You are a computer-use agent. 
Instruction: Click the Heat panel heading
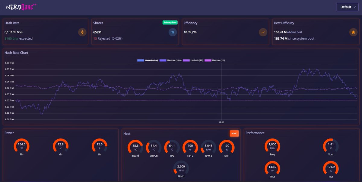tap(127, 133)
